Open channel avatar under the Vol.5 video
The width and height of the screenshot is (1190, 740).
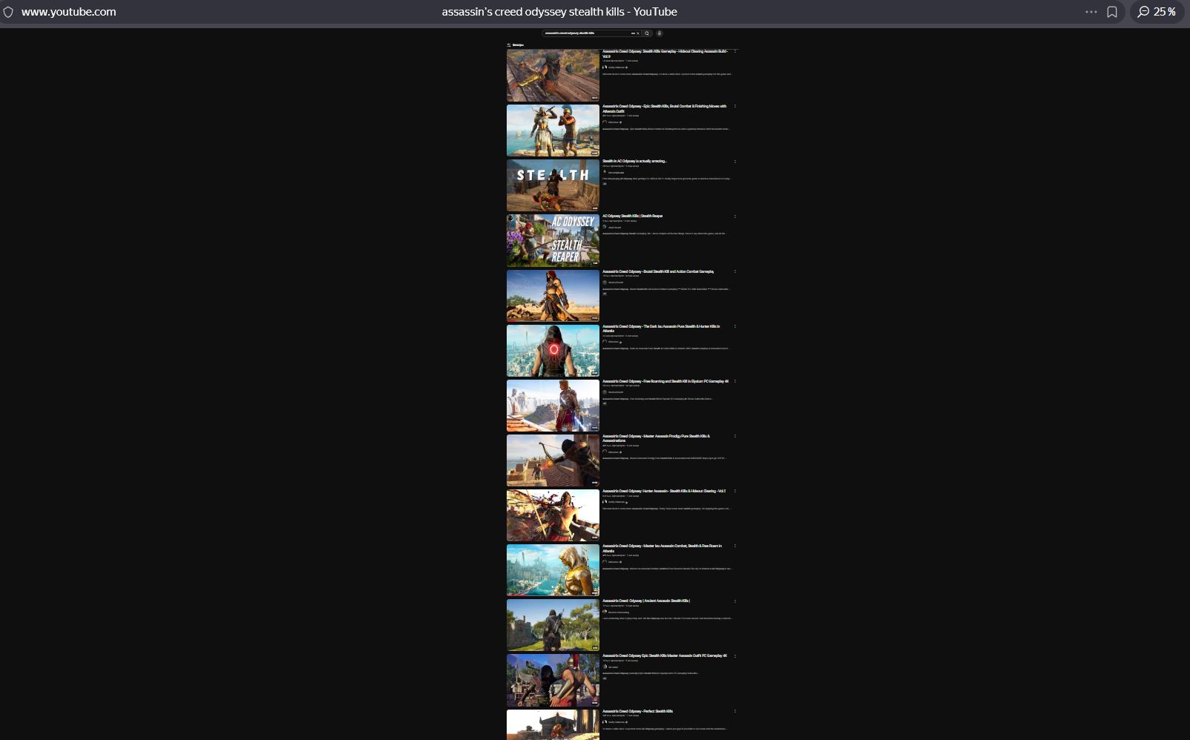tap(605, 502)
